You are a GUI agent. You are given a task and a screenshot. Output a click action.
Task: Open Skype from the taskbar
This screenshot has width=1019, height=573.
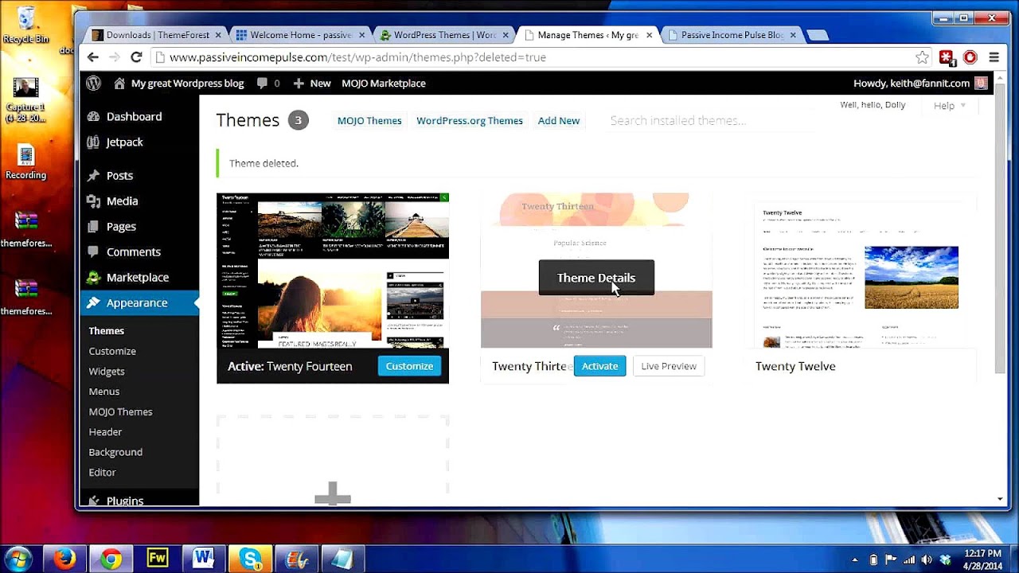point(251,559)
